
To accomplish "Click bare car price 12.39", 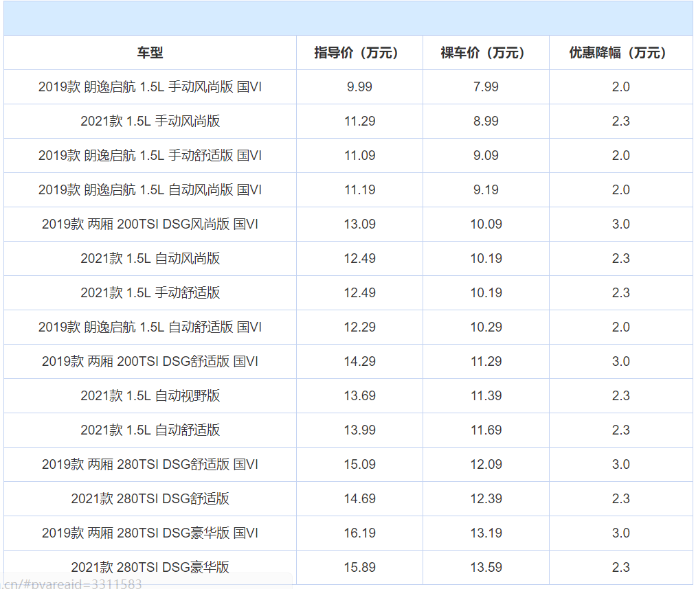I will (x=486, y=498).
